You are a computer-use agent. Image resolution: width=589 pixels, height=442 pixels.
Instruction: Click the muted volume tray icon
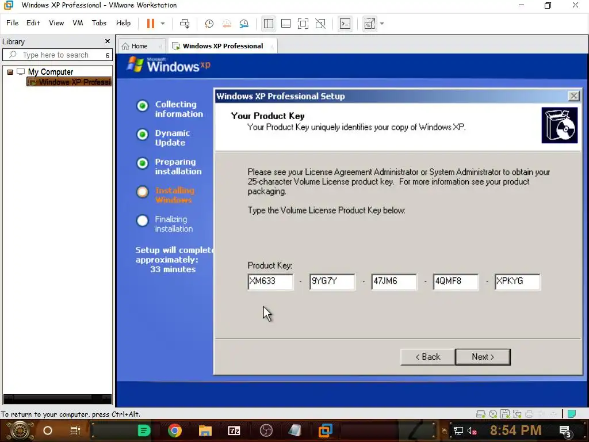(x=472, y=431)
